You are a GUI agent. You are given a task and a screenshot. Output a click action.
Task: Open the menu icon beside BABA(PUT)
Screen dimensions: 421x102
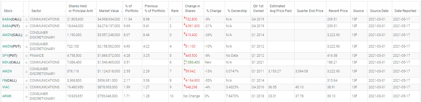point(26,26)
